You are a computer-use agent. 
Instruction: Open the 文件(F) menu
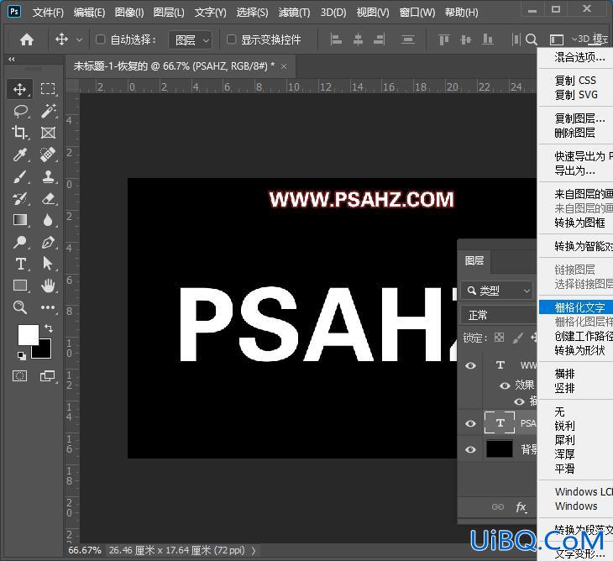point(48,13)
